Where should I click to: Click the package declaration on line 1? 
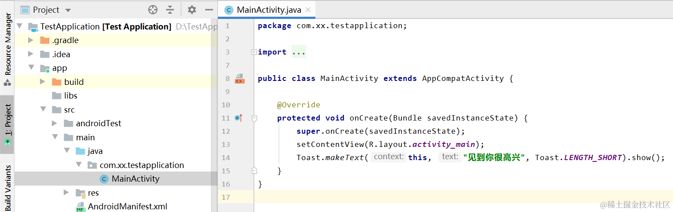[x=333, y=26]
